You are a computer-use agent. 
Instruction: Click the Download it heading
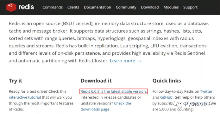coord(96,81)
